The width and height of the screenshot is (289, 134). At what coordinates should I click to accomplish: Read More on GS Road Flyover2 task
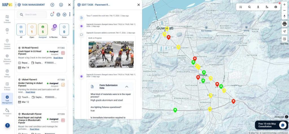point(58,58)
